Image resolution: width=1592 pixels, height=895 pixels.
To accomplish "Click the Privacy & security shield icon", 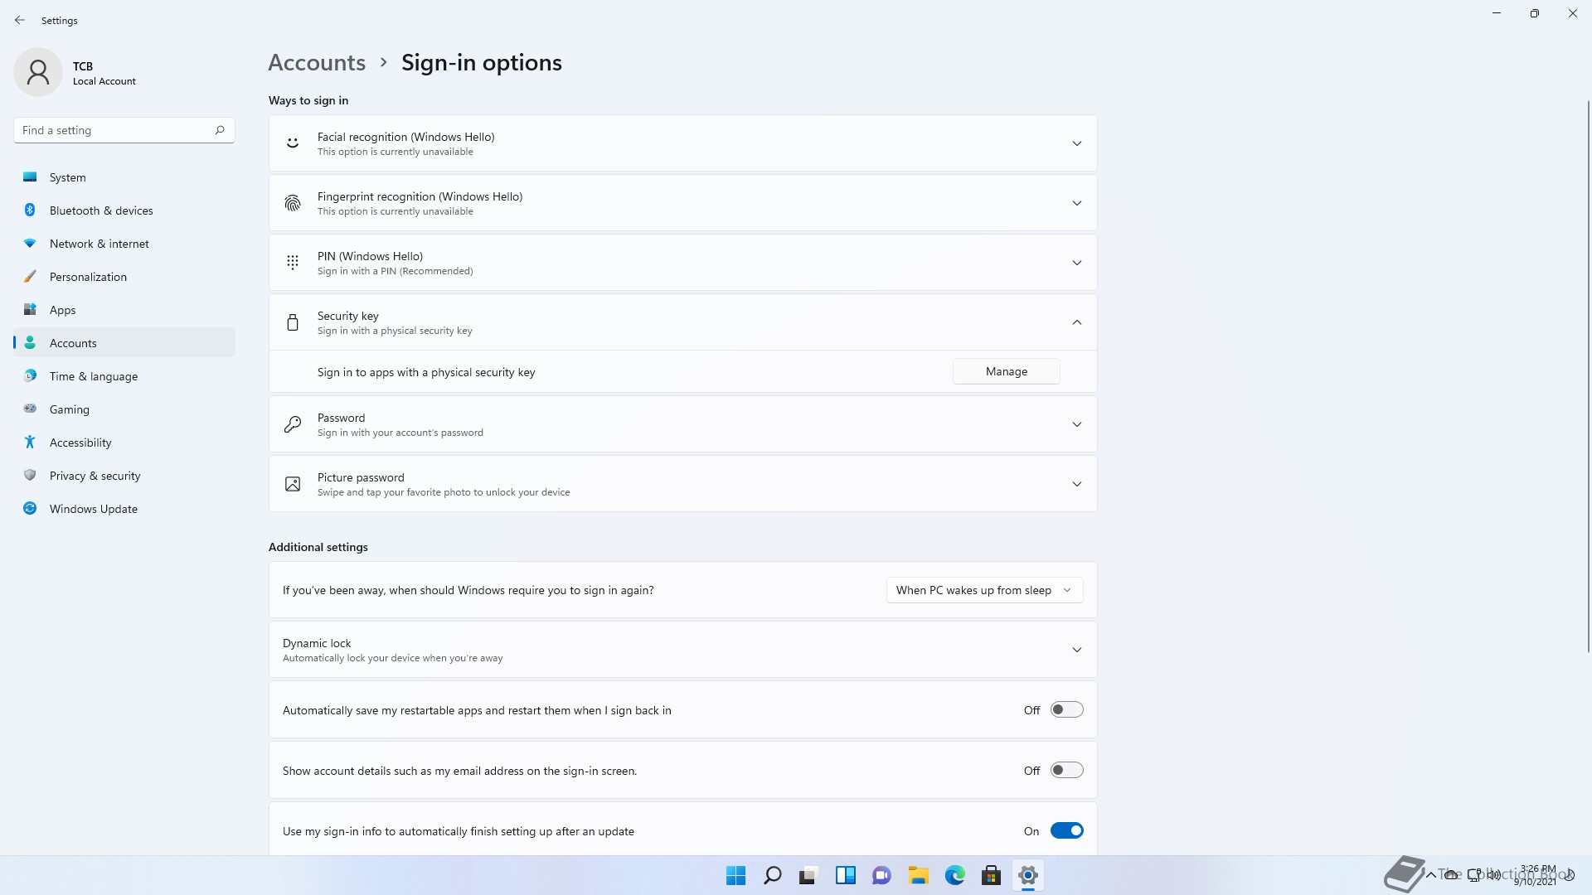I will point(30,475).
